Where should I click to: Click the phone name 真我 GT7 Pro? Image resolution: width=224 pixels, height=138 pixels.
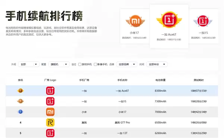pyautogui.click(x=122, y=122)
